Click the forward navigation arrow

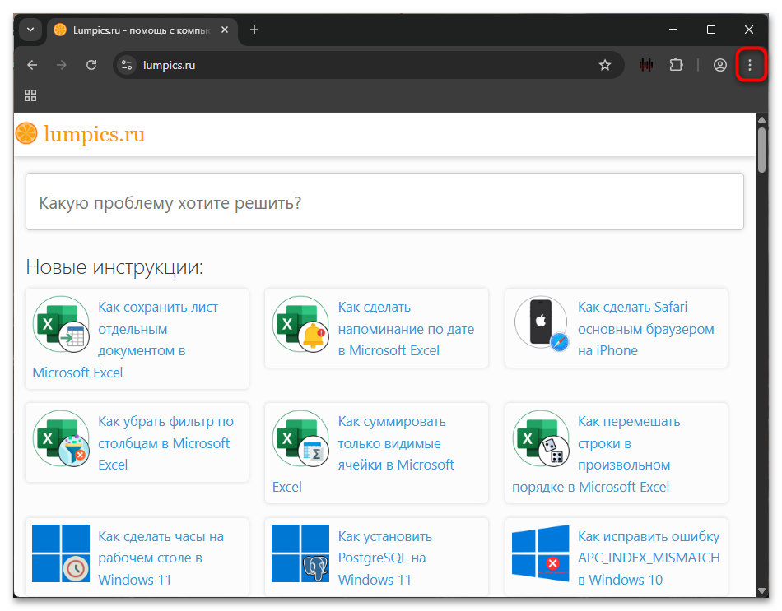[62, 65]
